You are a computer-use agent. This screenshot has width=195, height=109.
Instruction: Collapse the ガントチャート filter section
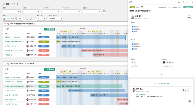(x=4, y=4)
